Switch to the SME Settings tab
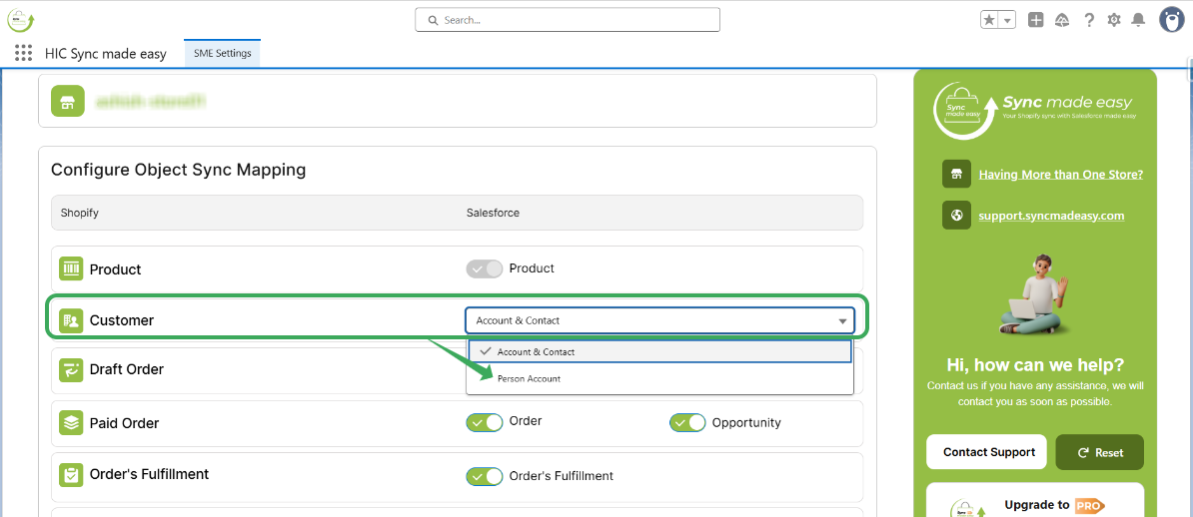This screenshot has height=517, width=1193. 222,53
